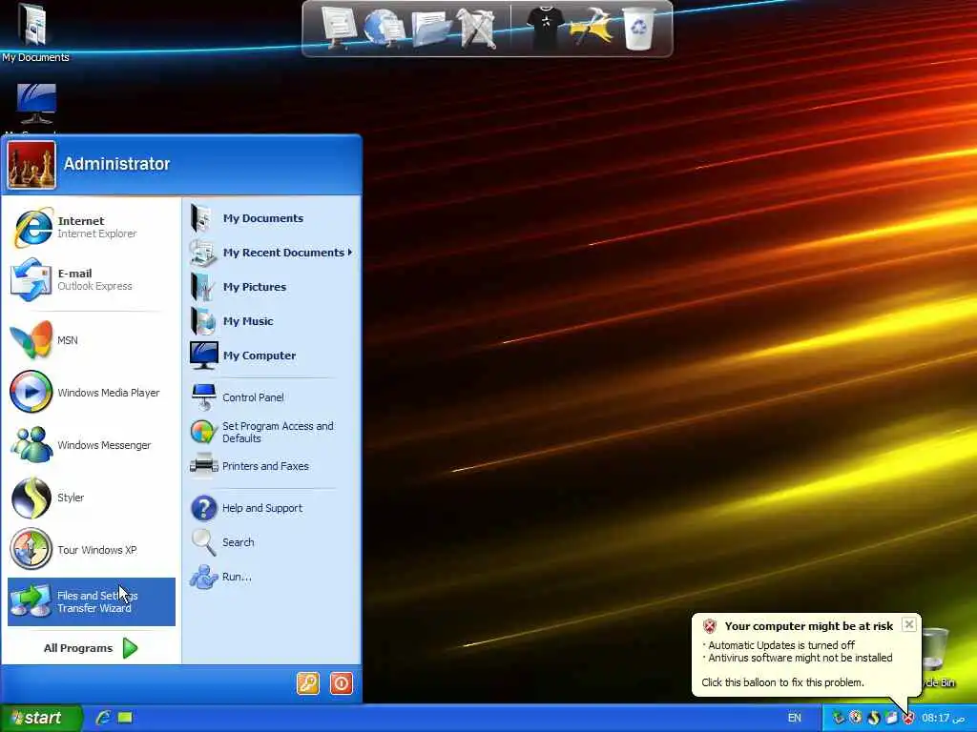Launch MSN from the Start menu
Screen dimensions: 977x732
(x=91, y=340)
